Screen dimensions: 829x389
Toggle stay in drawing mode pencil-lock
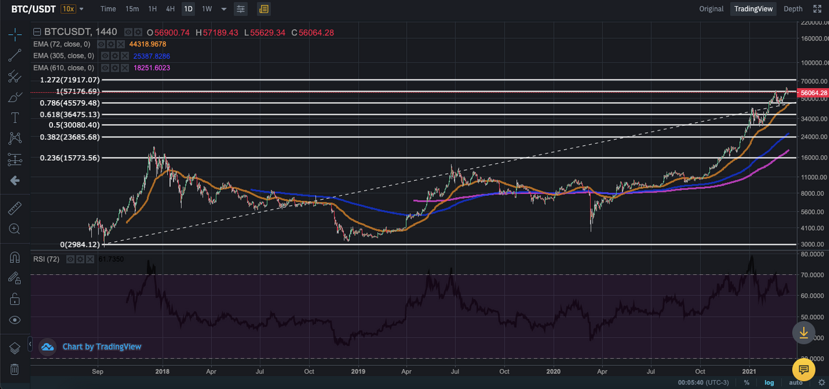point(15,278)
